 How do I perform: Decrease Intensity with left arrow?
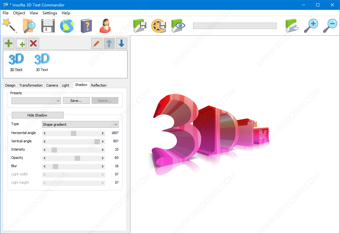click(45, 150)
